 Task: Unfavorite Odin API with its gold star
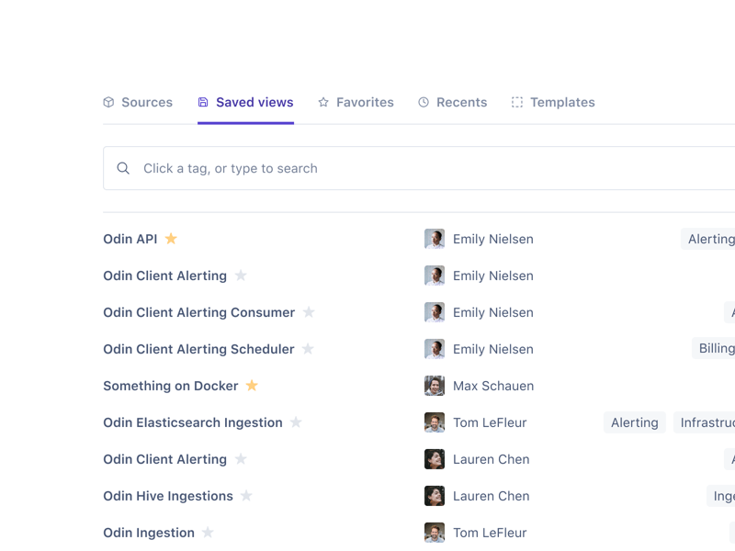[171, 239]
